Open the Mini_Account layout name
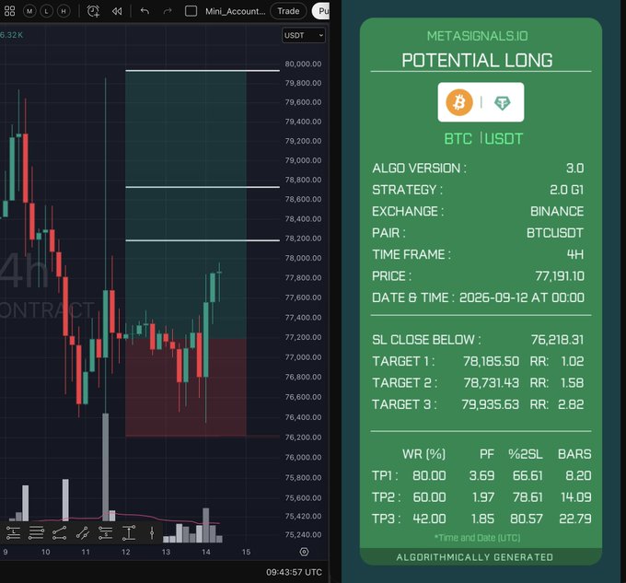626x583 pixels. (235, 11)
